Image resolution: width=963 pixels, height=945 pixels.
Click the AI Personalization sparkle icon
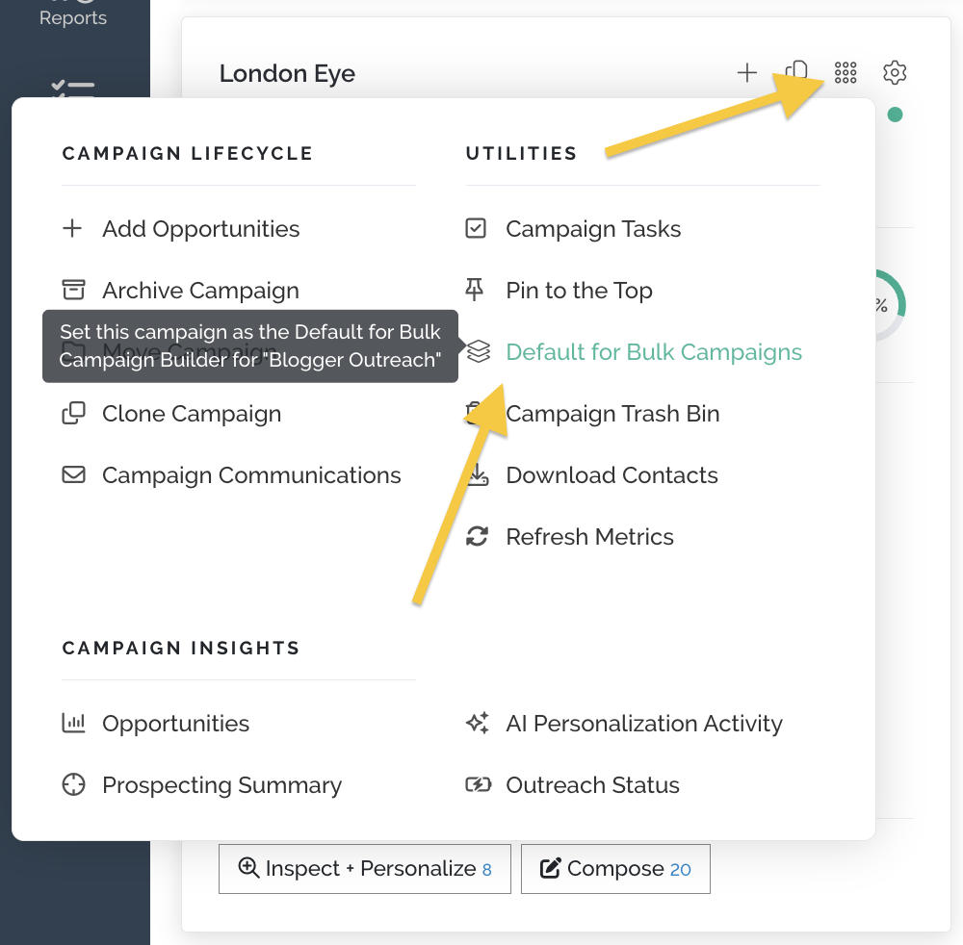pos(478,723)
